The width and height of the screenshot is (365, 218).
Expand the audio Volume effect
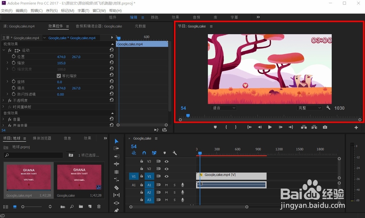[3, 119]
